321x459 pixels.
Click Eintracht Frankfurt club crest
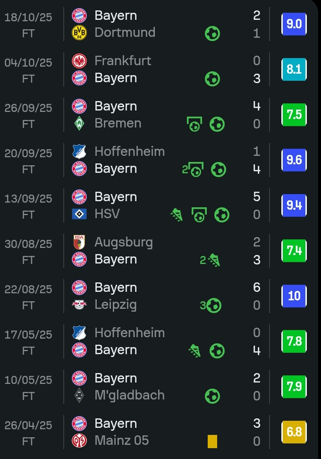pos(79,61)
